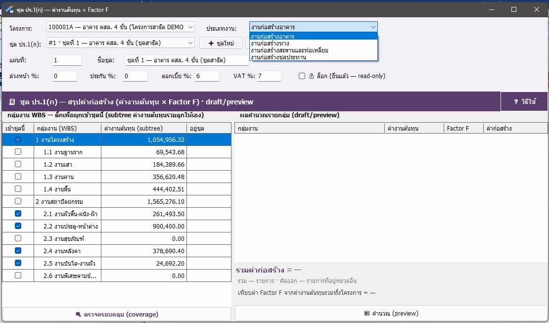Focus the ล่วงหน้า % input
The width and height of the screenshot is (549, 323).
(64, 76)
